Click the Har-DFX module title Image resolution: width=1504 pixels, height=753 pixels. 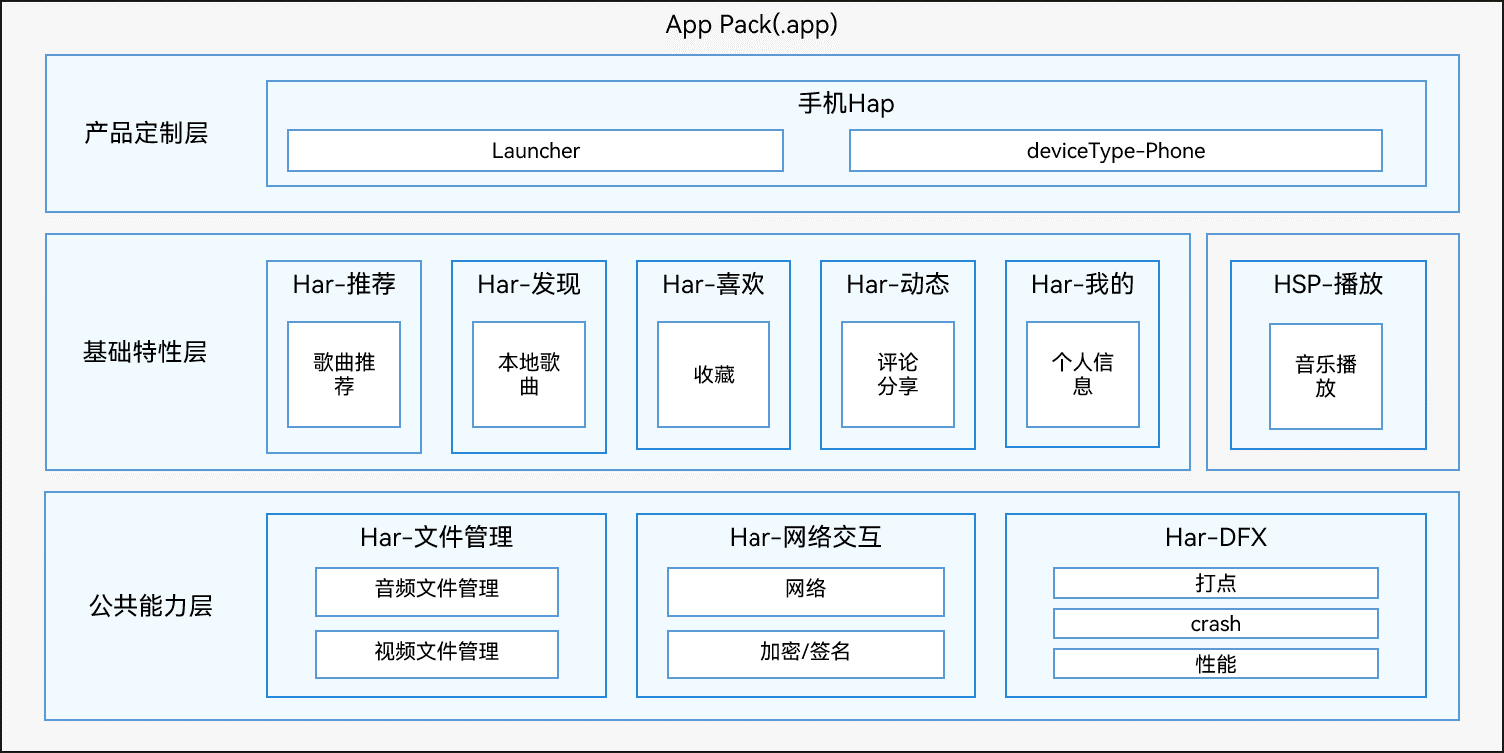tap(1216, 537)
